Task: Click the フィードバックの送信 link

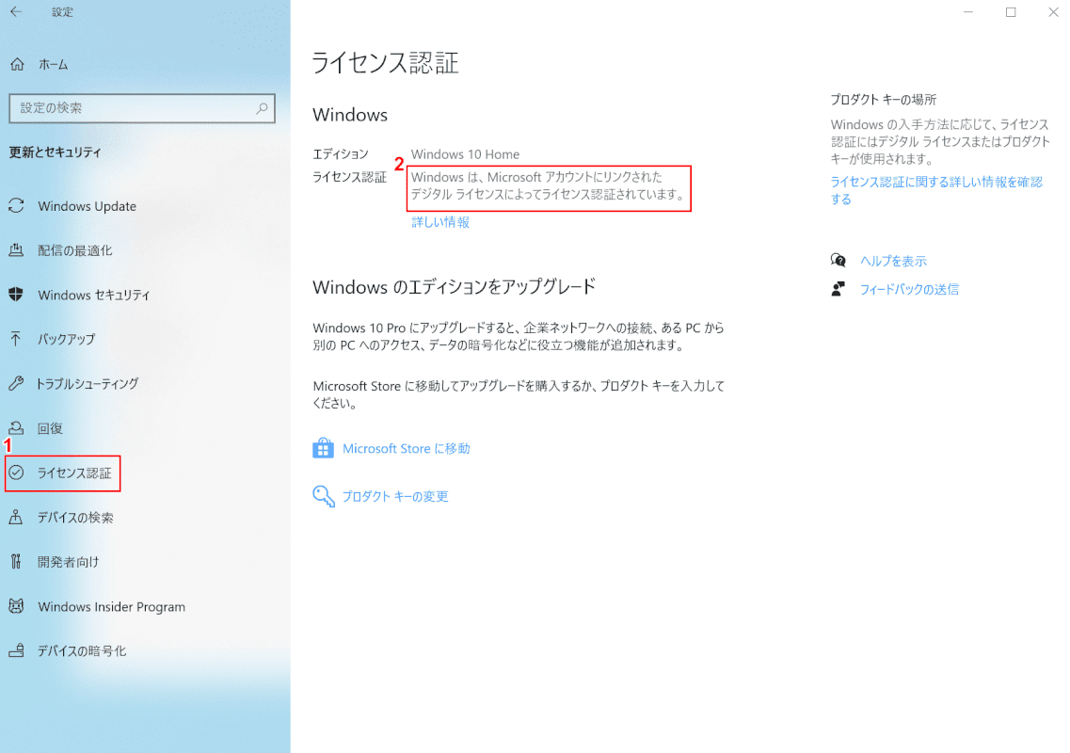Action: [x=909, y=290]
